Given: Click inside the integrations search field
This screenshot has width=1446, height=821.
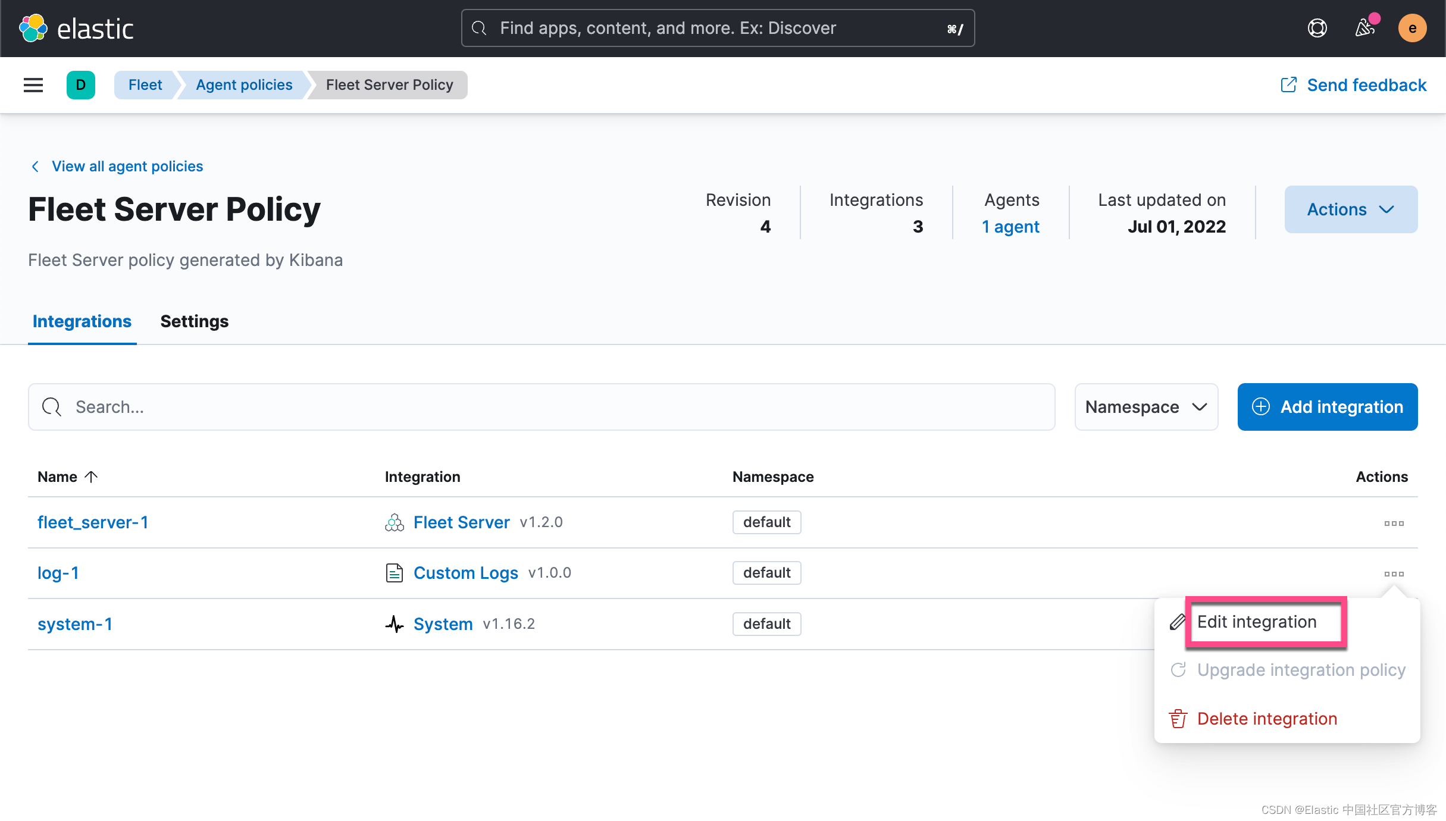Looking at the screenshot, I should pyautogui.click(x=238, y=407).
